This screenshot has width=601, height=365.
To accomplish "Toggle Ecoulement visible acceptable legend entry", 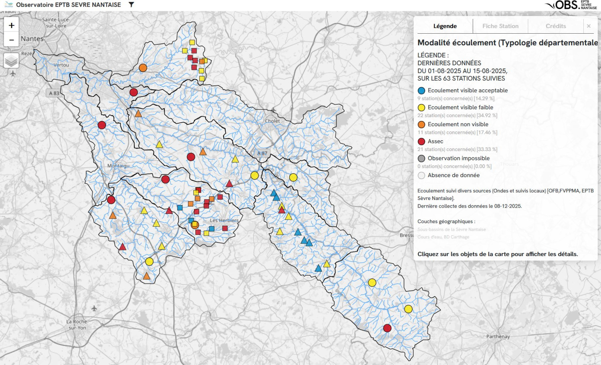I will tap(467, 91).
